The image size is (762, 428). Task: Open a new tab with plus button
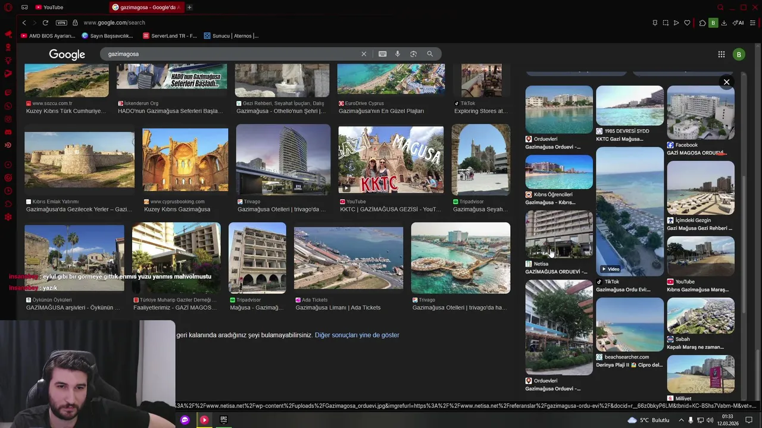tap(189, 7)
